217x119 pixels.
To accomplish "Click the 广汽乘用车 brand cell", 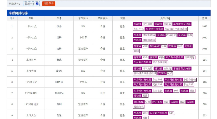I will pyautogui.click(x=31, y=93).
